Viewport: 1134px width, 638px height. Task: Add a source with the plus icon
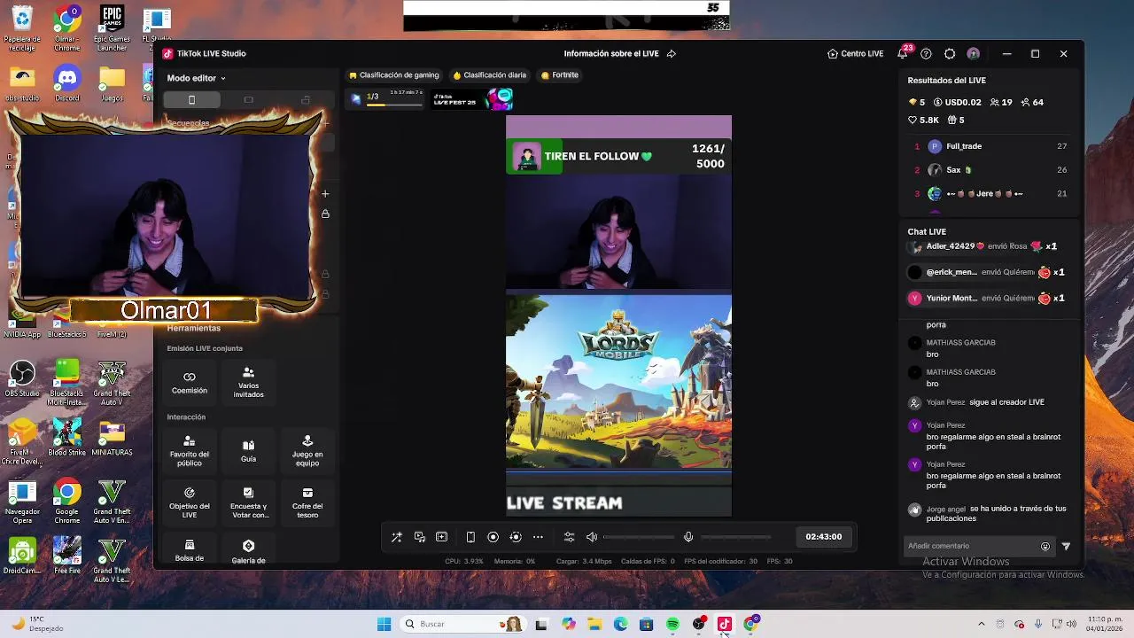pyautogui.click(x=325, y=193)
